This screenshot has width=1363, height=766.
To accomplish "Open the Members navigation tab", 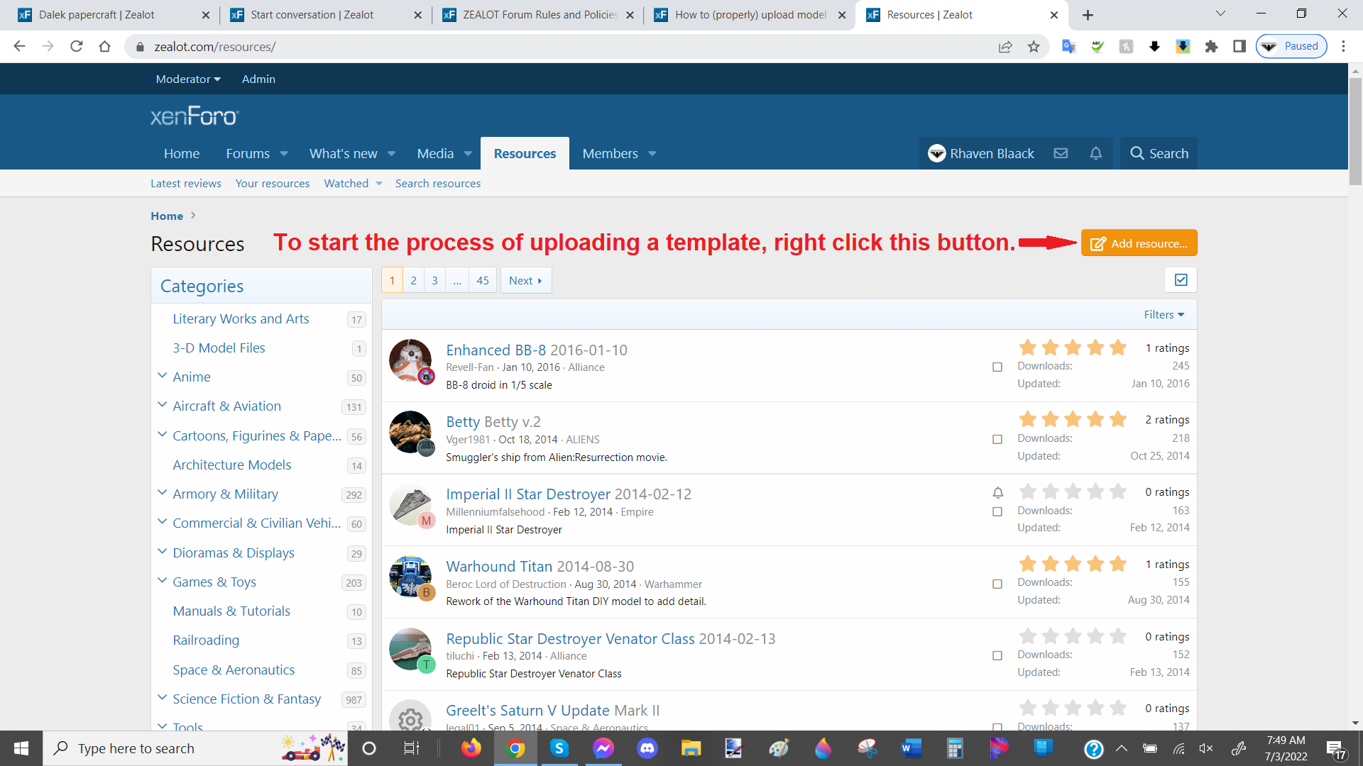I will [610, 153].
